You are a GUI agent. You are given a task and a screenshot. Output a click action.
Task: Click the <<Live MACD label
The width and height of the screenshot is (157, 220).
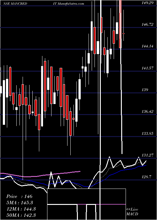click(x=132, y=212)
